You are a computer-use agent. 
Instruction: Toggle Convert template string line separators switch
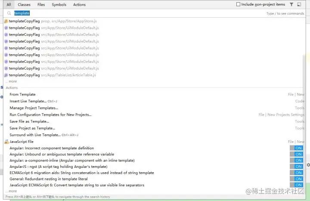(296, 185)
